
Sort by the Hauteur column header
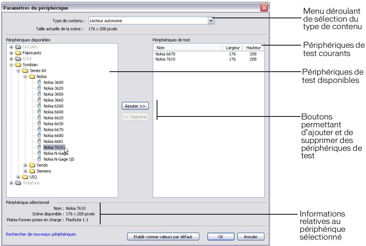253,47
